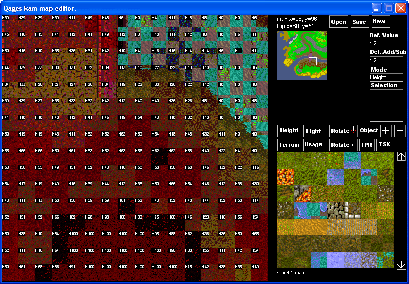Click the plus button beside Object

386,131
